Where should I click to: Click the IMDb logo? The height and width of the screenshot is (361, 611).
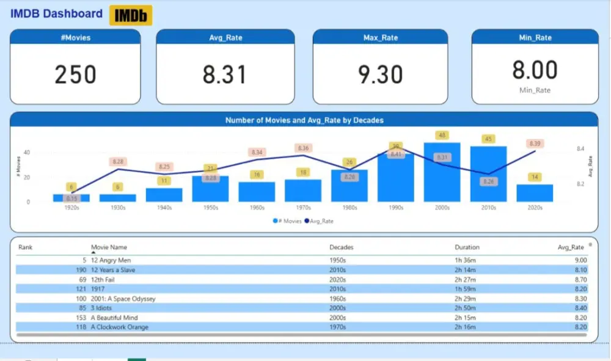(130, 15)
